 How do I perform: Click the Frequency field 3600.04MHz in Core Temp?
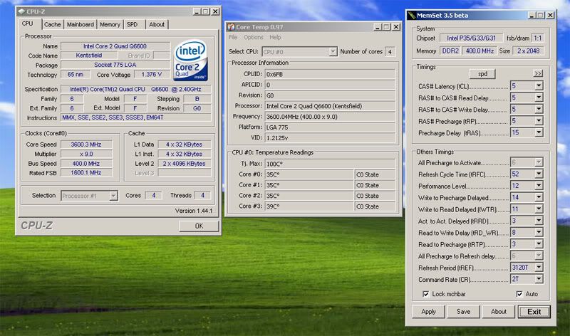[330, 117]
